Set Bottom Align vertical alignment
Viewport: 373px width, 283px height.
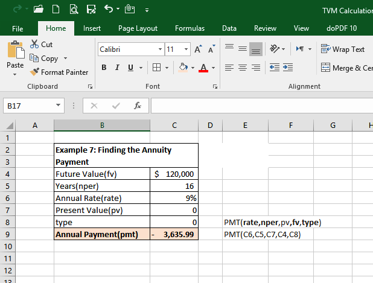coord(256,49)
